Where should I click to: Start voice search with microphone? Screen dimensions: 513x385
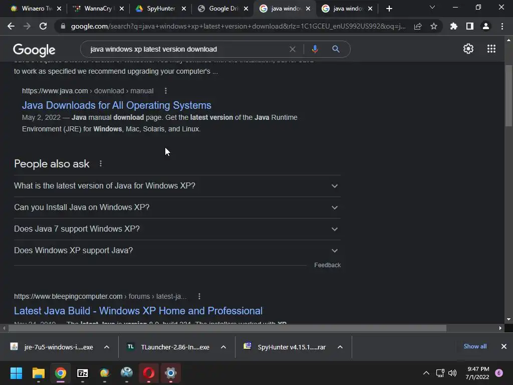[x=315, y=49]
